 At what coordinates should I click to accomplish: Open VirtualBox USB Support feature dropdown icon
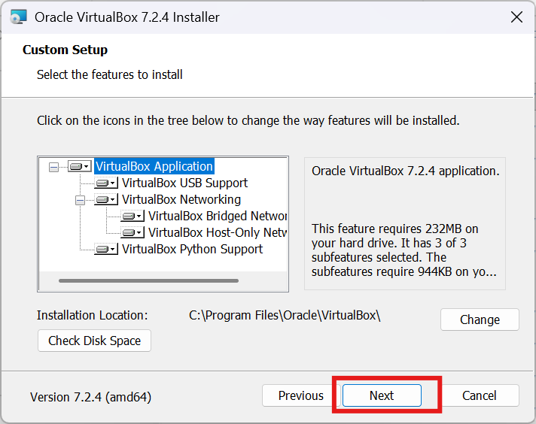click(106, 183)
